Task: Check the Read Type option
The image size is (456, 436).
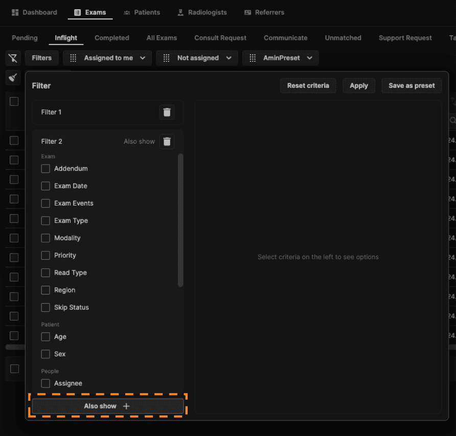Action: click(45, 273)
